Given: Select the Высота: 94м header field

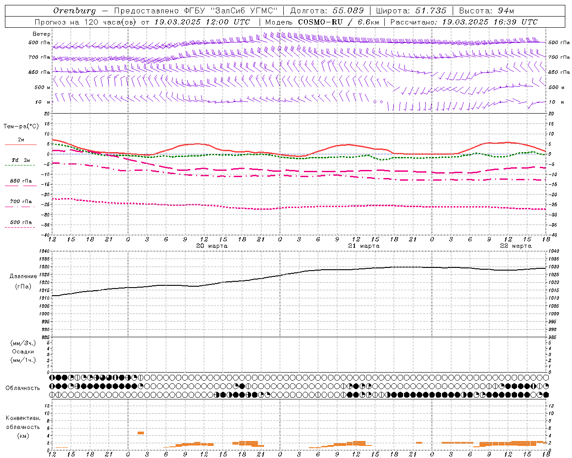Looking at the screenshot, I should point(488,11).
